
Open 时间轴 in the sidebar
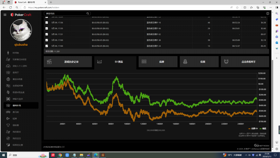pos(16,53)
